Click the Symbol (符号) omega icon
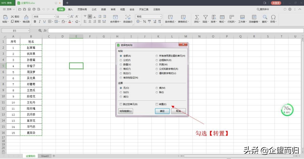Viewport: 304px width, 159px height. coord(273,17)
